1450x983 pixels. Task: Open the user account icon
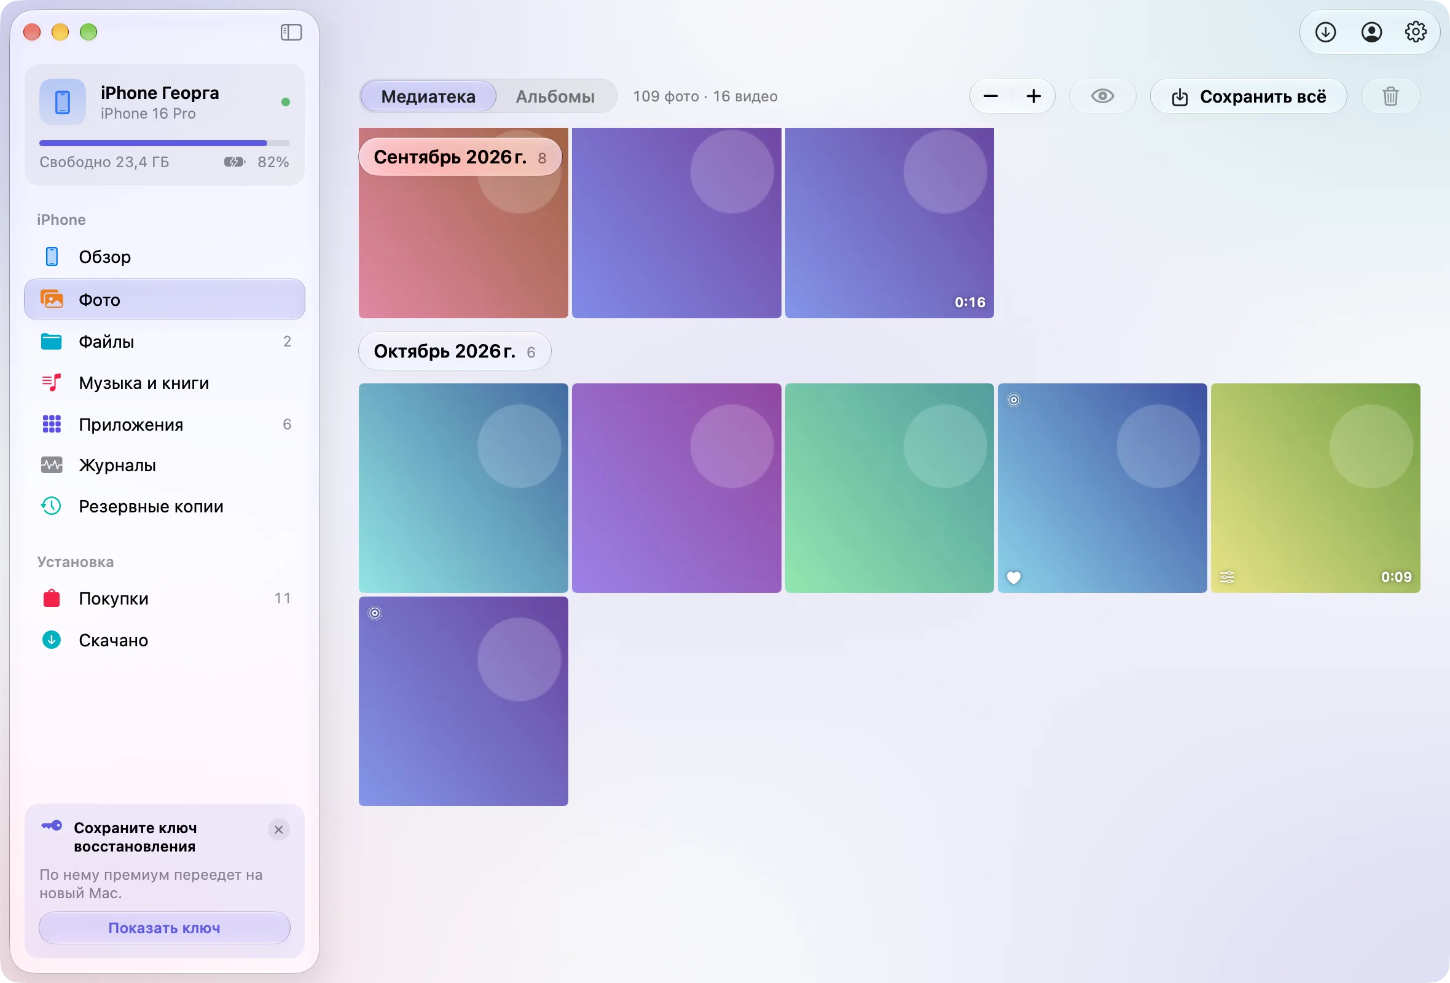[x=1371, y=32]
